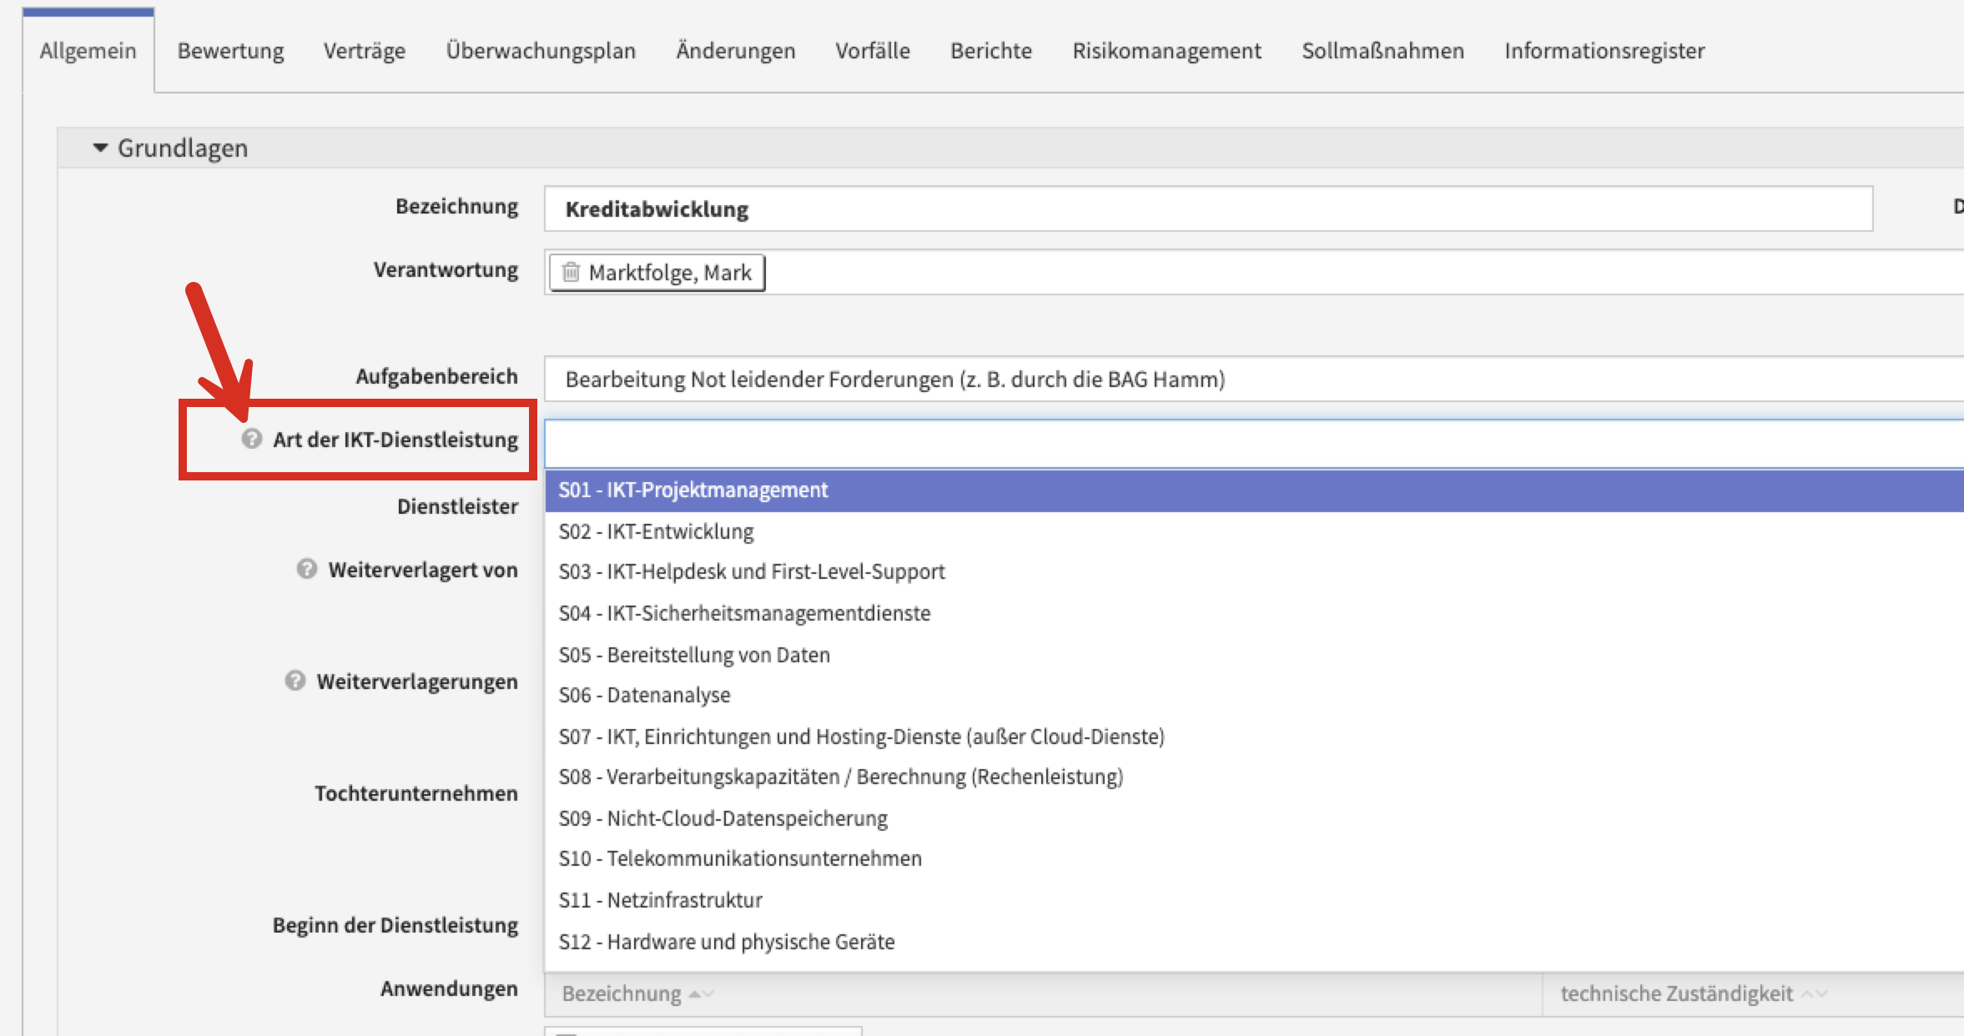
Task: Sort by technische Zuständigkeit column arrows
Action: coord(1815,993)
